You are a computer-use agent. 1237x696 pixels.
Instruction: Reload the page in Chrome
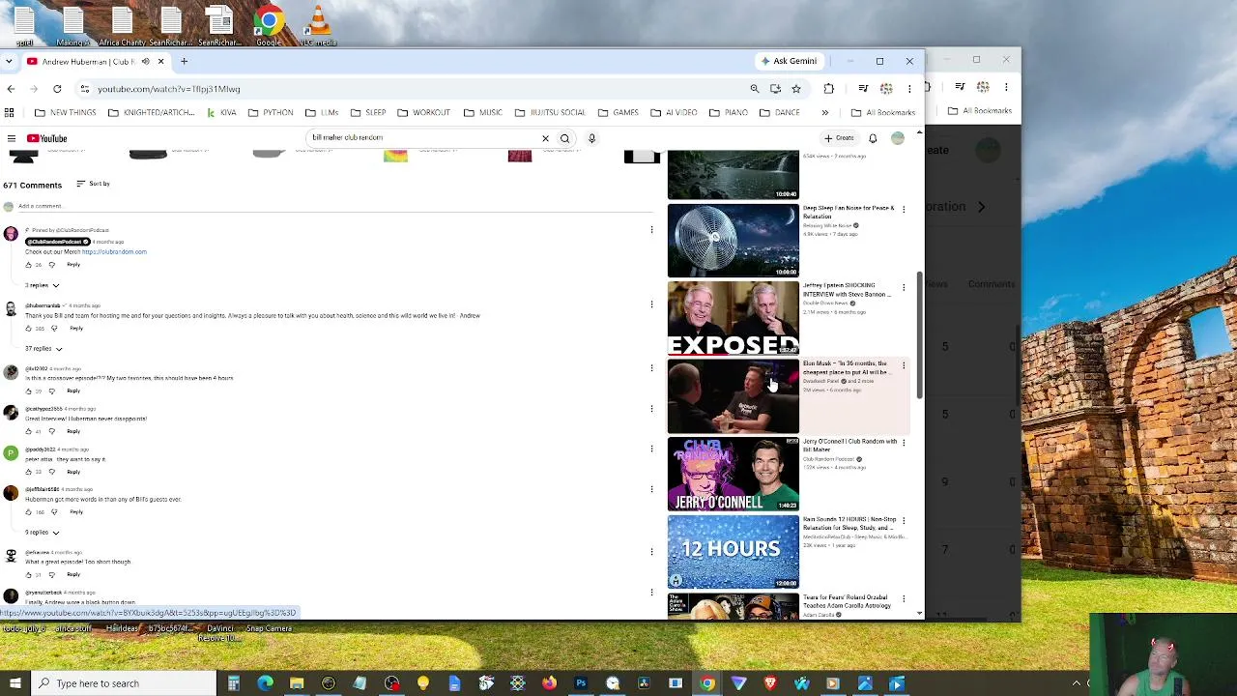tap(57, 89)
